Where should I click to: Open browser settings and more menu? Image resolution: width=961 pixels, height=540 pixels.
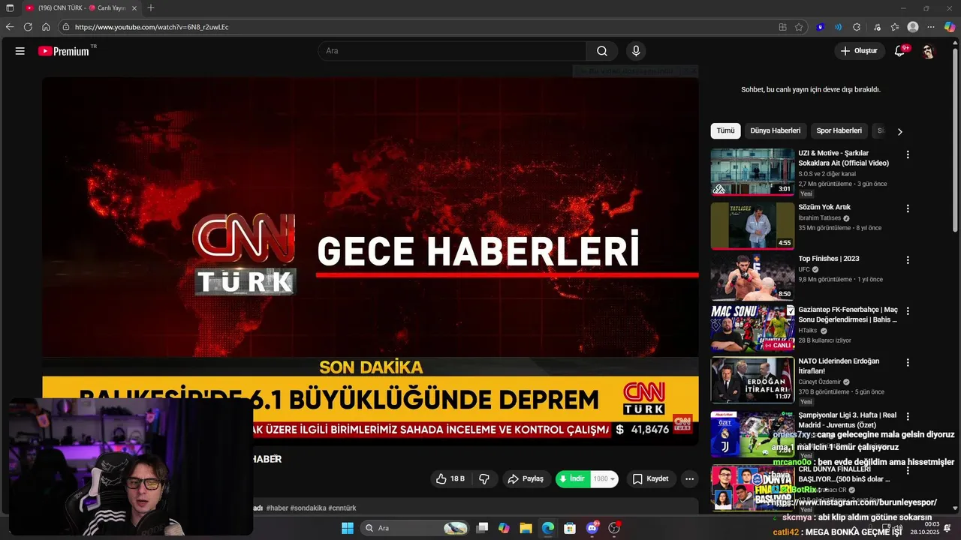coord(931,27)
